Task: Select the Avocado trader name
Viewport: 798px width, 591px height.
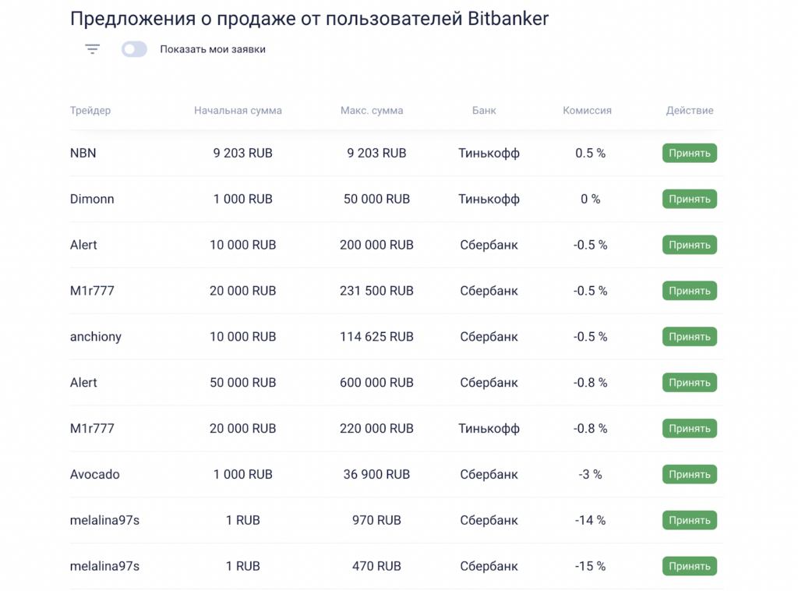Action: coord(94,474)
